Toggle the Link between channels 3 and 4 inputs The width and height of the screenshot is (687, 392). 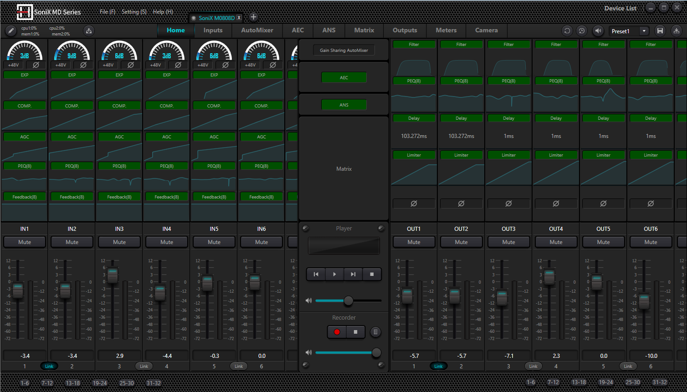click(x=144, y=366)
